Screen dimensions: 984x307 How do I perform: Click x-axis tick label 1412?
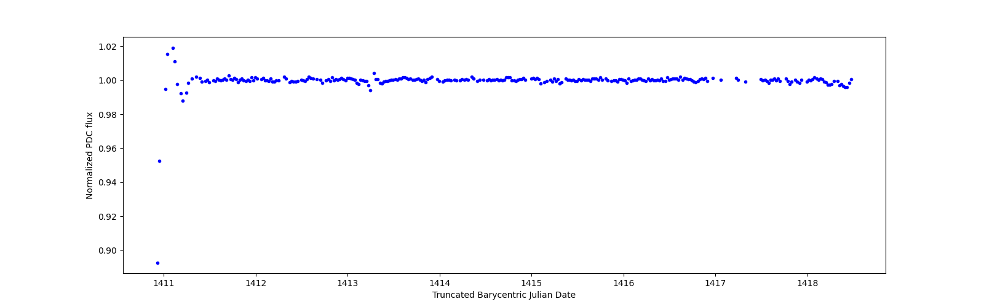click(255, 283)
